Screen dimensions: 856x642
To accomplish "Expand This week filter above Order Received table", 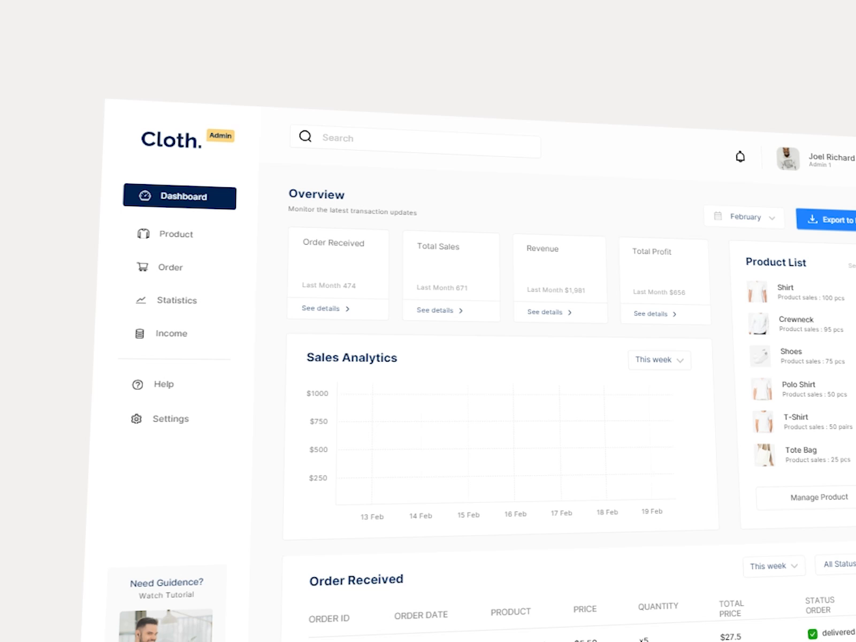I will click(x=774, y=566).
